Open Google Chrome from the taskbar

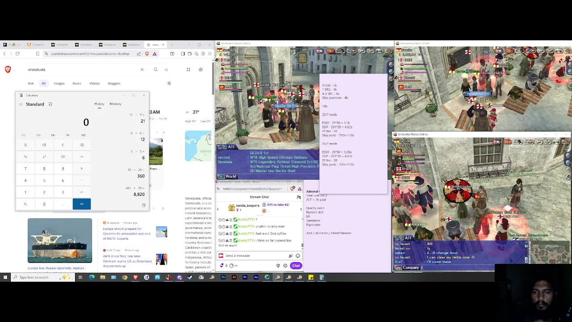(x=125, y=277)
